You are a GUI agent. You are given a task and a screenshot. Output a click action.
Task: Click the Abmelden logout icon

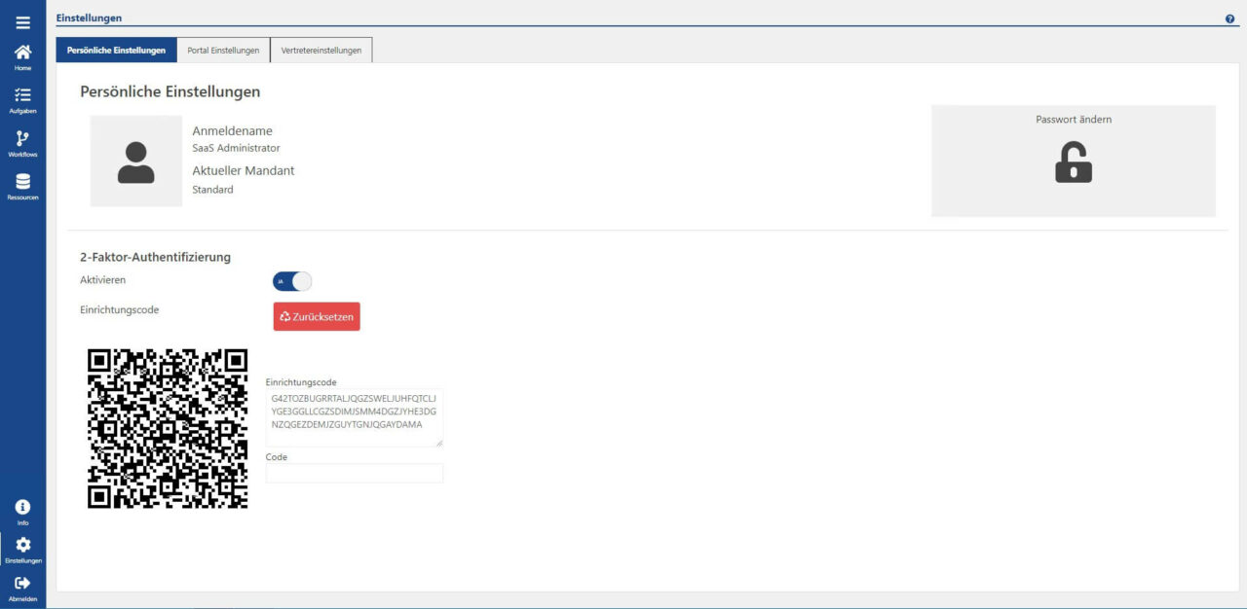22,583
